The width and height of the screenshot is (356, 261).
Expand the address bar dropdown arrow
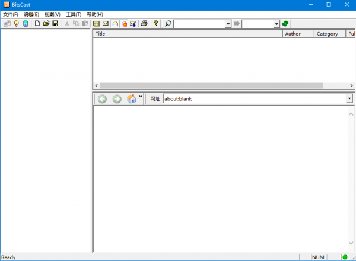(x=349, y=98)
